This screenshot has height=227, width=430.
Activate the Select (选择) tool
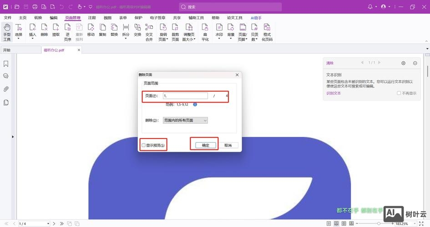point(18,31)
